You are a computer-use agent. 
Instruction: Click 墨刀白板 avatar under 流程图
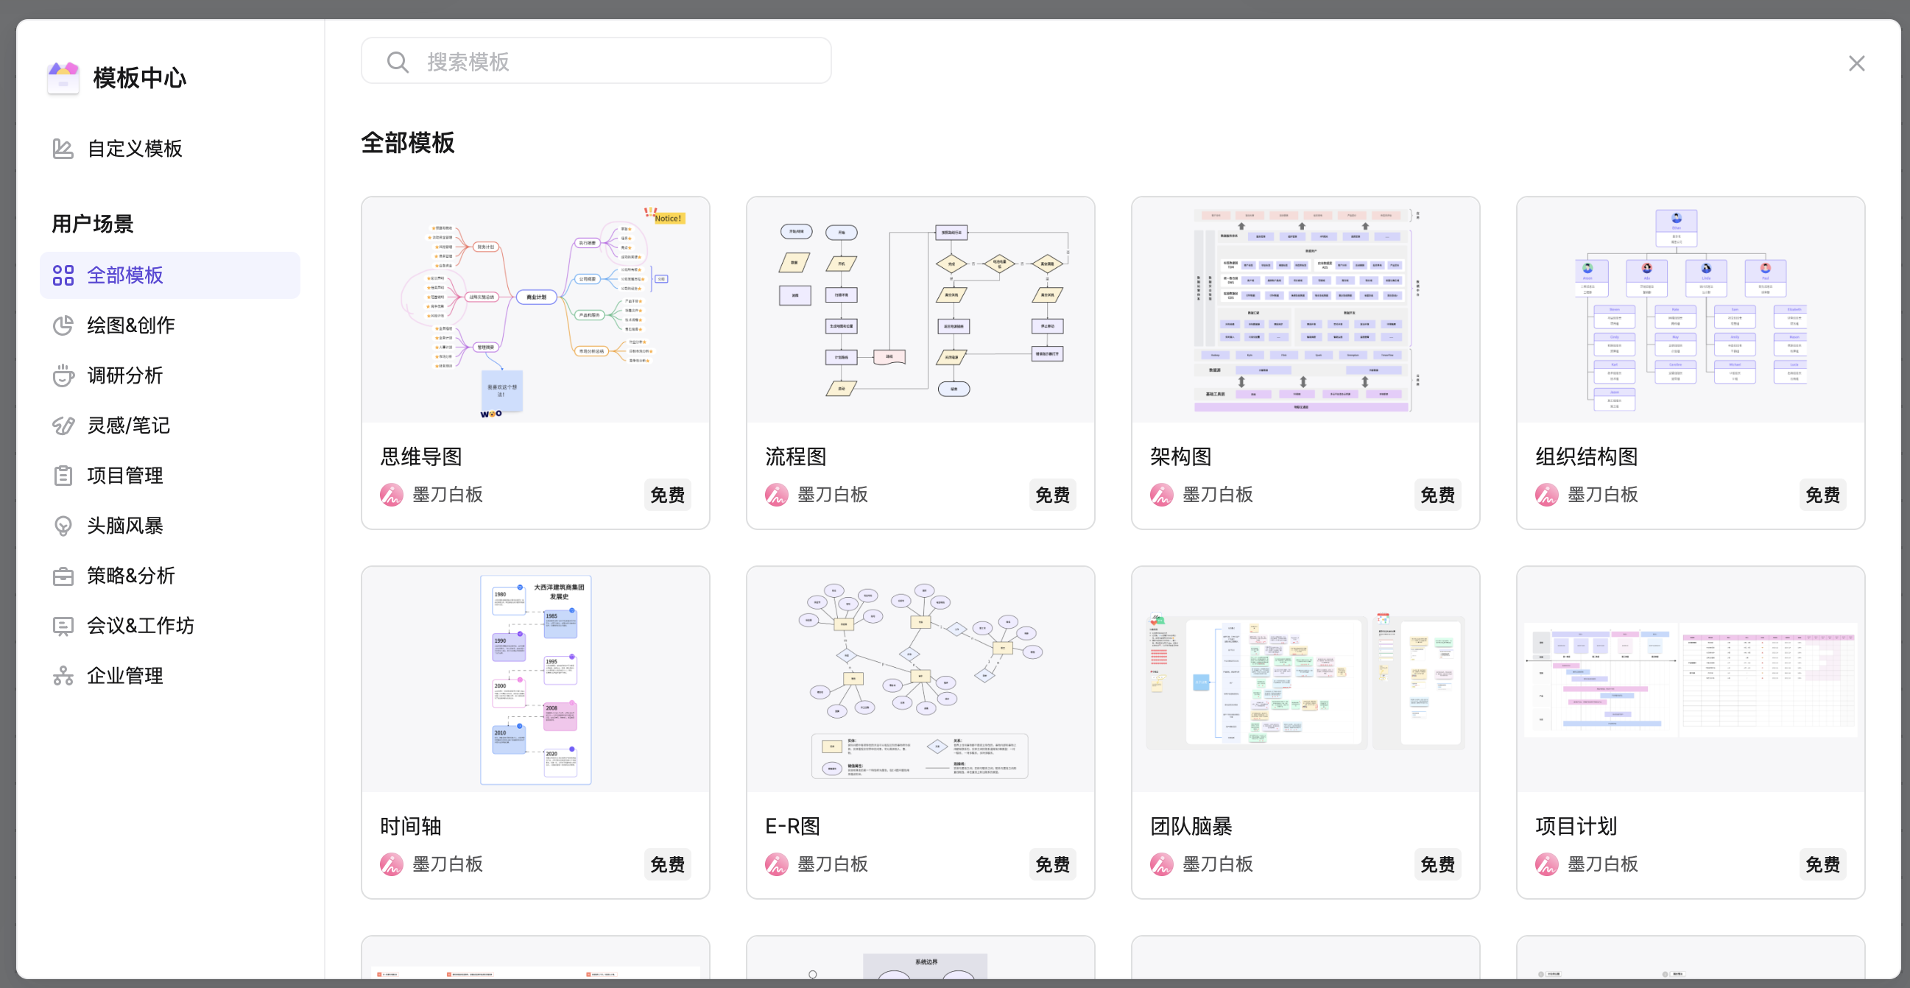point(776,495)
